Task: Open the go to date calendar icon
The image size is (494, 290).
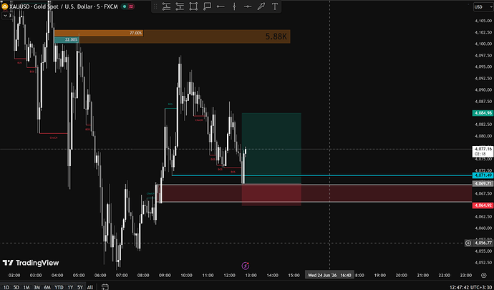Action: [x=105, y=287]
